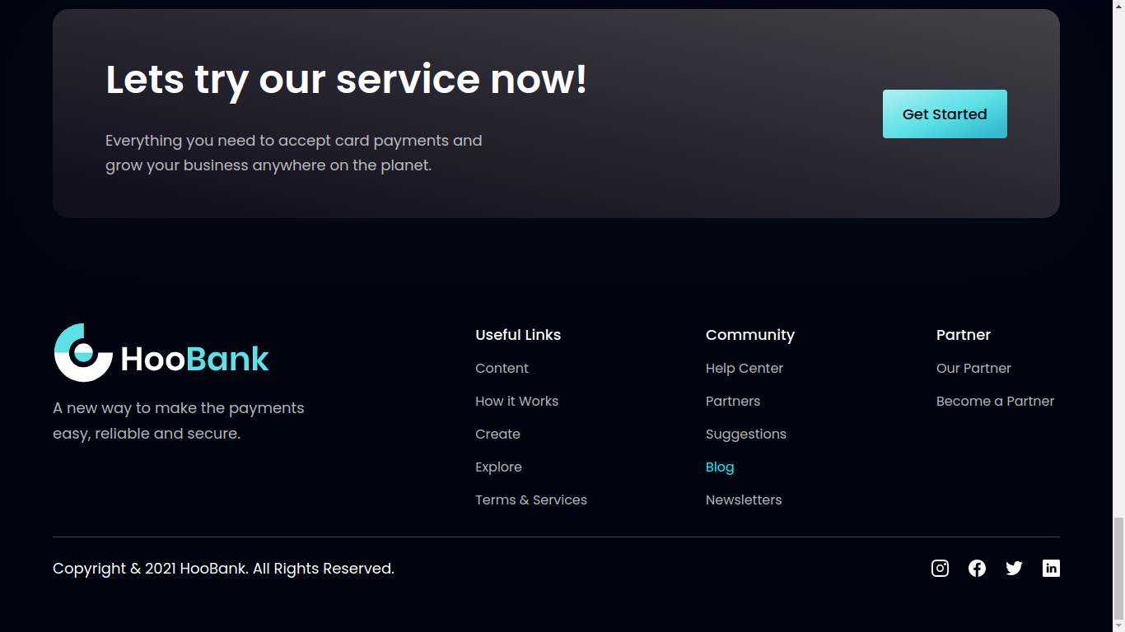Select the highlighted Blog link

[x=720, y=467]
